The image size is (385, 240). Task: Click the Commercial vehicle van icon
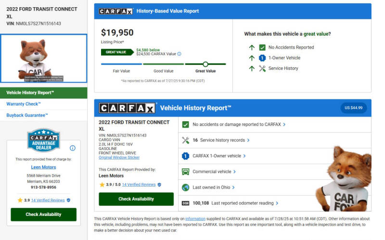point(185,172)
